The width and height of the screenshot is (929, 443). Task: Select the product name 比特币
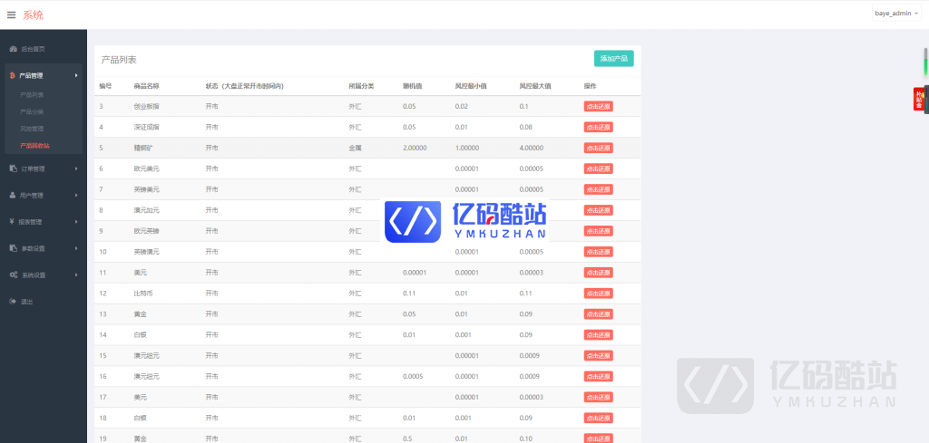tap(143, 294)
